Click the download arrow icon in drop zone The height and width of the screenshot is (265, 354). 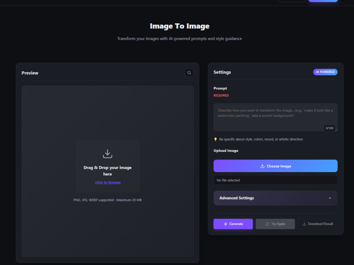(108, 154)
